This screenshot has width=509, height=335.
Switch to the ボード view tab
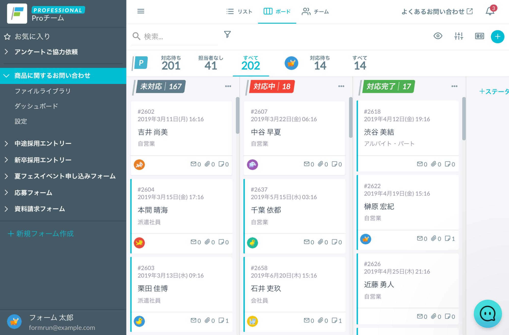277,11
